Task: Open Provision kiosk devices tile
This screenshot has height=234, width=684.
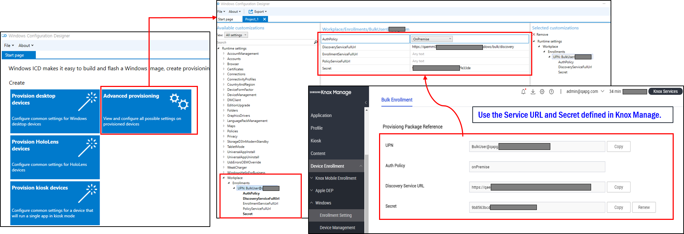Action: 55,203
